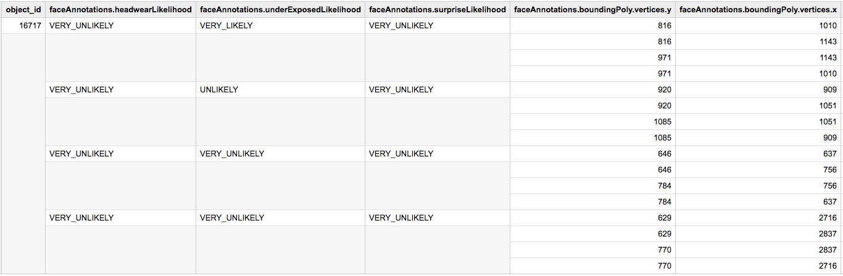Select the VERY_LIKELY underExposedLikelihood cell

[x=226, y=26]
